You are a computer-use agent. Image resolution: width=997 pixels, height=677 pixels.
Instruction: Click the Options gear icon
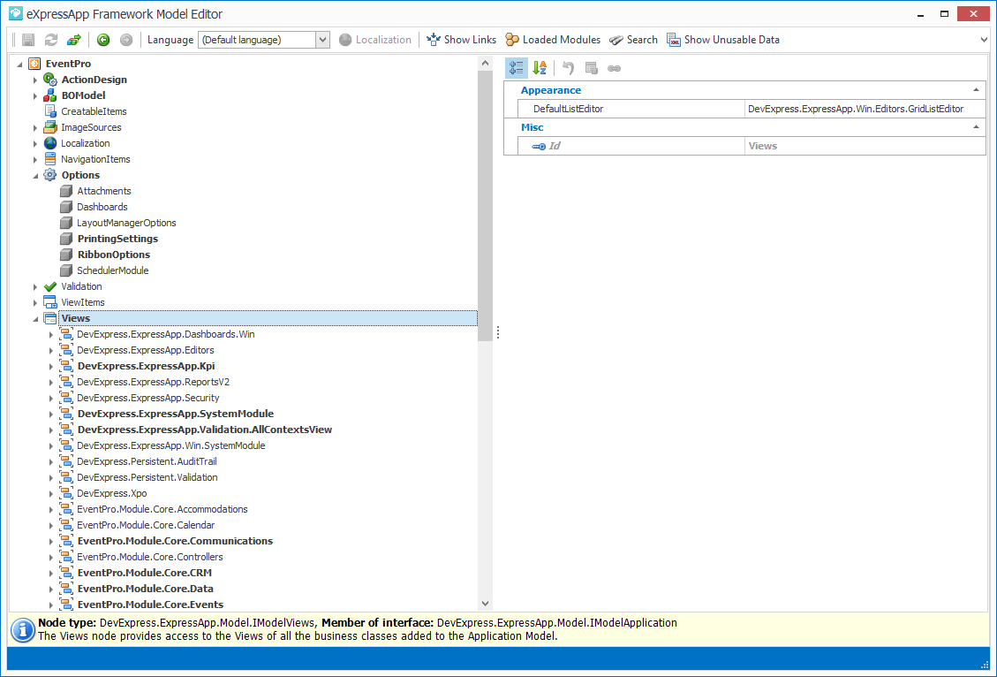(50, 175)
